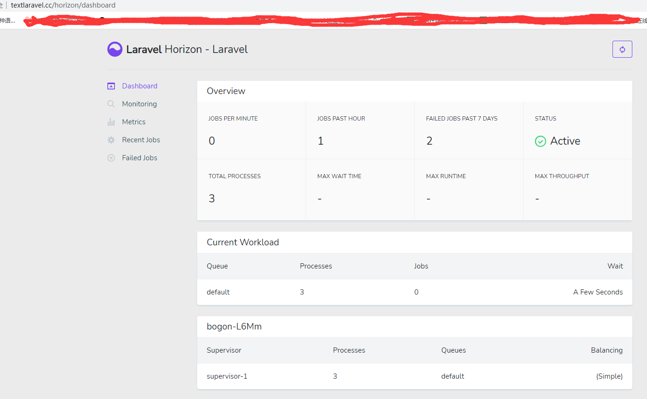
Task: Go to the Metrics section
Action: (x=133, y=122)
